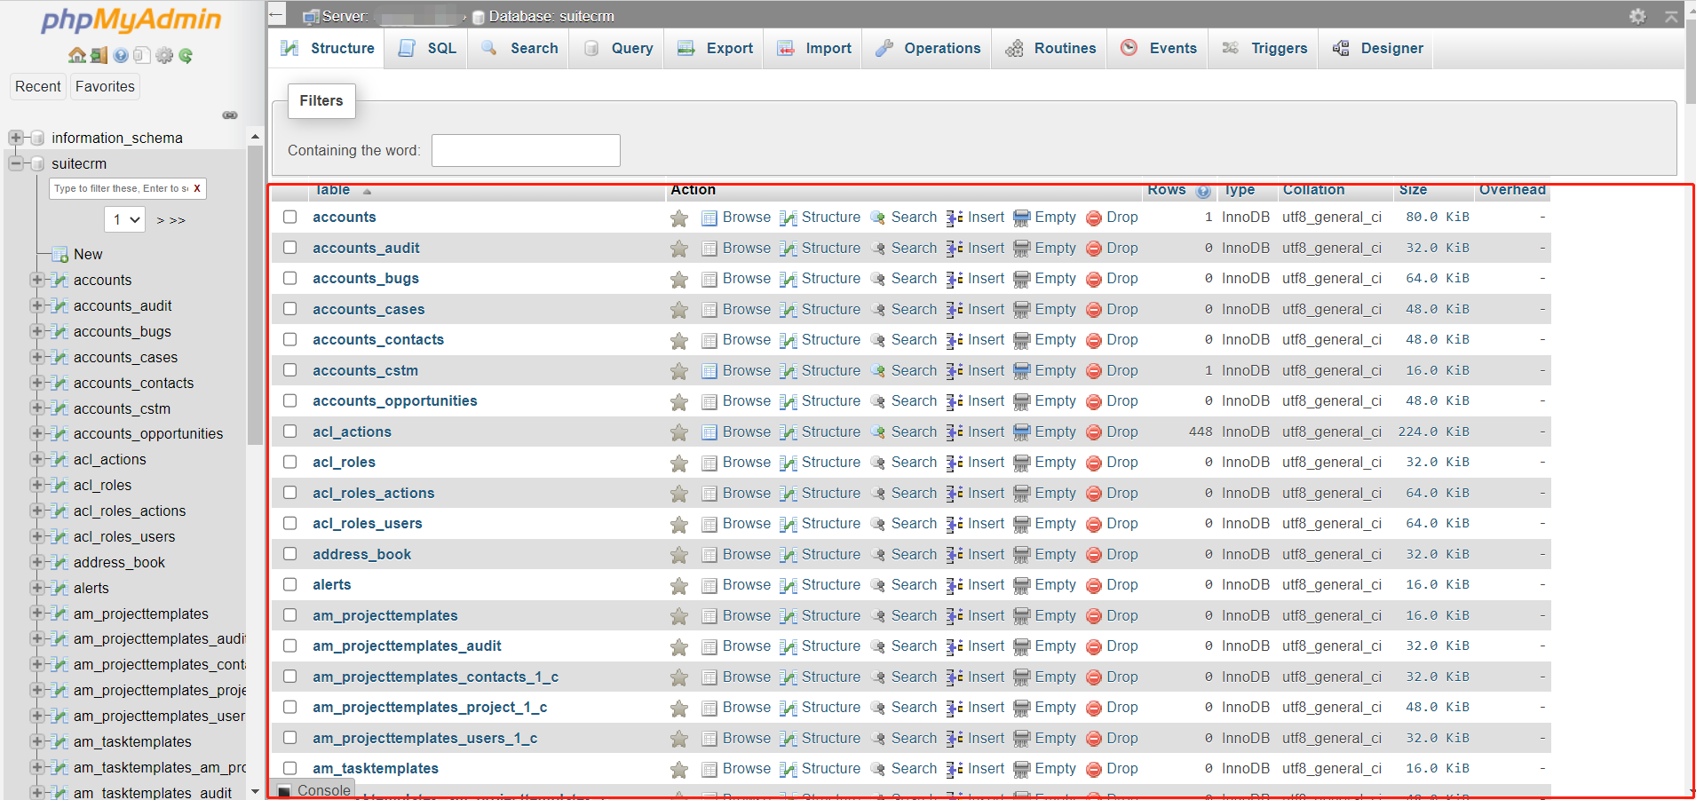Click red Drop icon for accounts_opportunities
The image size is (1696, 800).
[1094, 401]
